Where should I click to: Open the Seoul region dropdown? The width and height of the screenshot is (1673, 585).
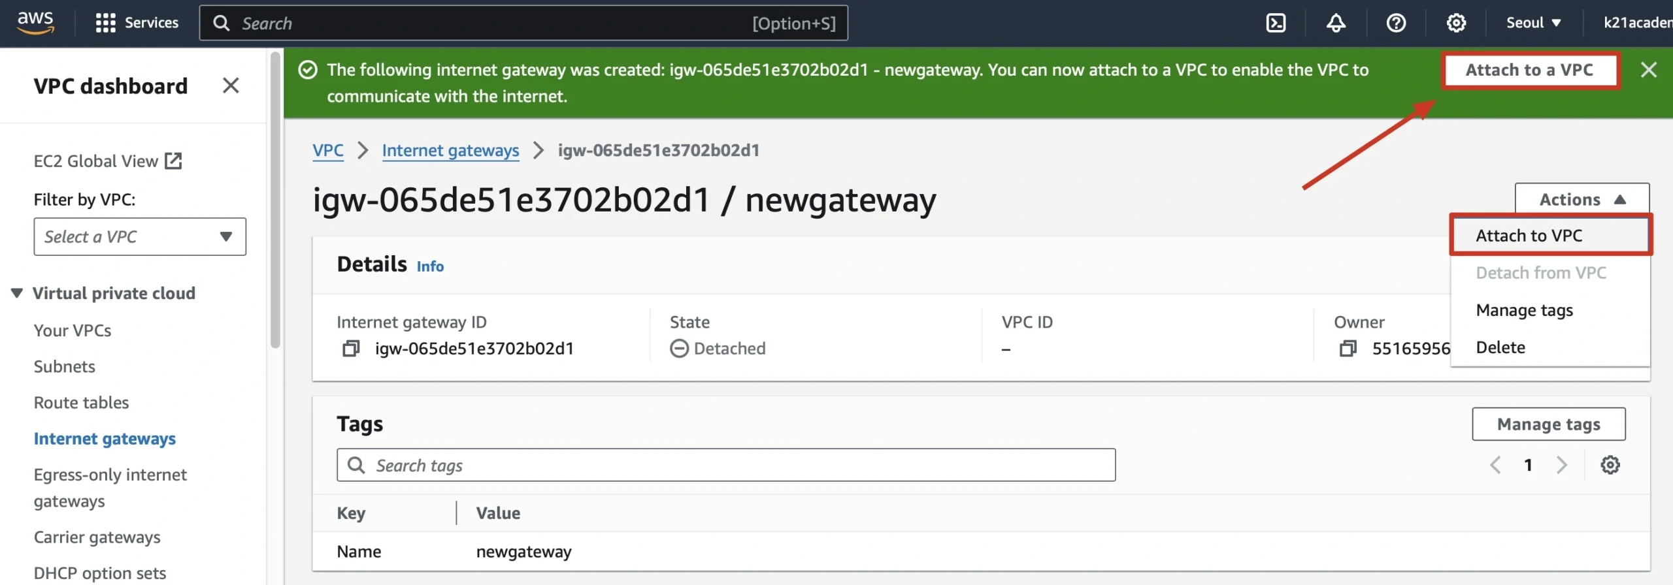coord(1533,24)
